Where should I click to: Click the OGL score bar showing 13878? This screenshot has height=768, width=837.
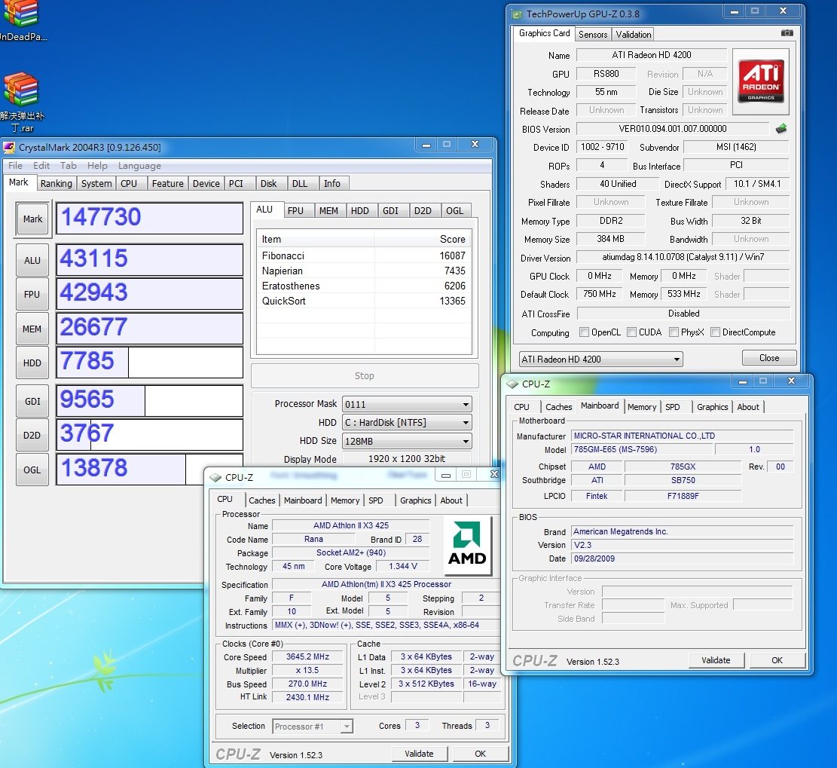pos(149,470)
